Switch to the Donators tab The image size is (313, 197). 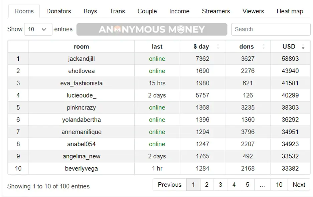point(59,11)
